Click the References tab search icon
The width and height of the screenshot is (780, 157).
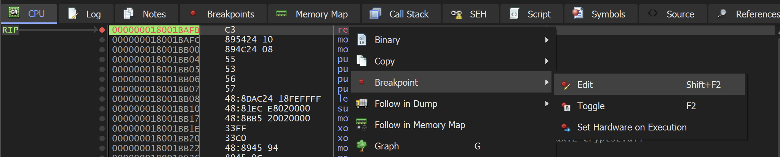click(x=722, y=14)
